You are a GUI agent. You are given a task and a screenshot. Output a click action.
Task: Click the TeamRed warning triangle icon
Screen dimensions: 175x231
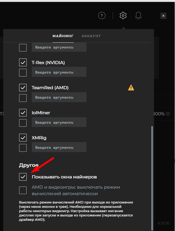[x=131, y=87]
